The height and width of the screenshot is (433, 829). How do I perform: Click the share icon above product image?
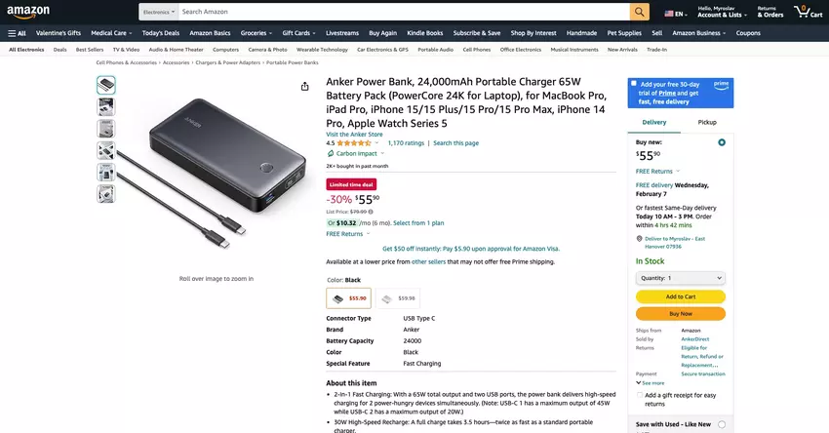[305, 87]
